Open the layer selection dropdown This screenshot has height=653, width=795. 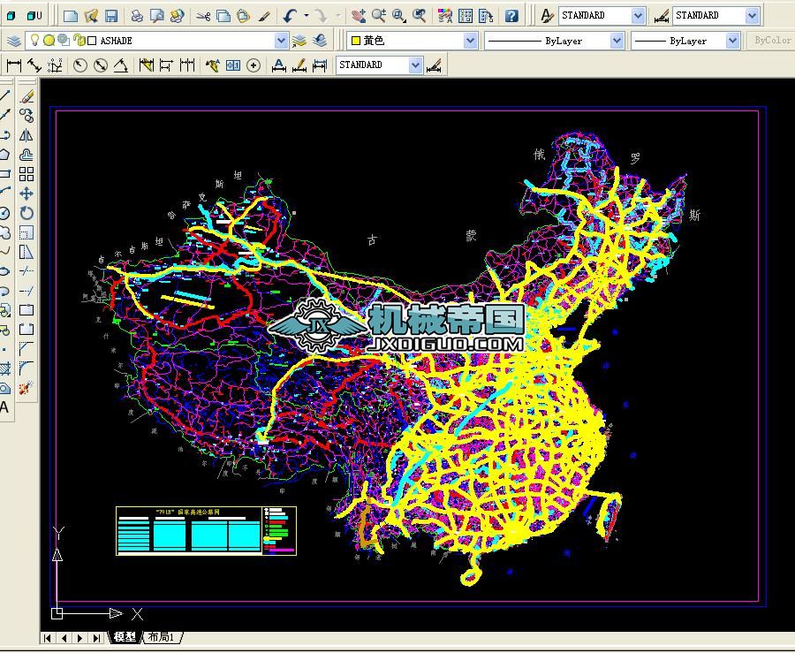pos(280,40)
